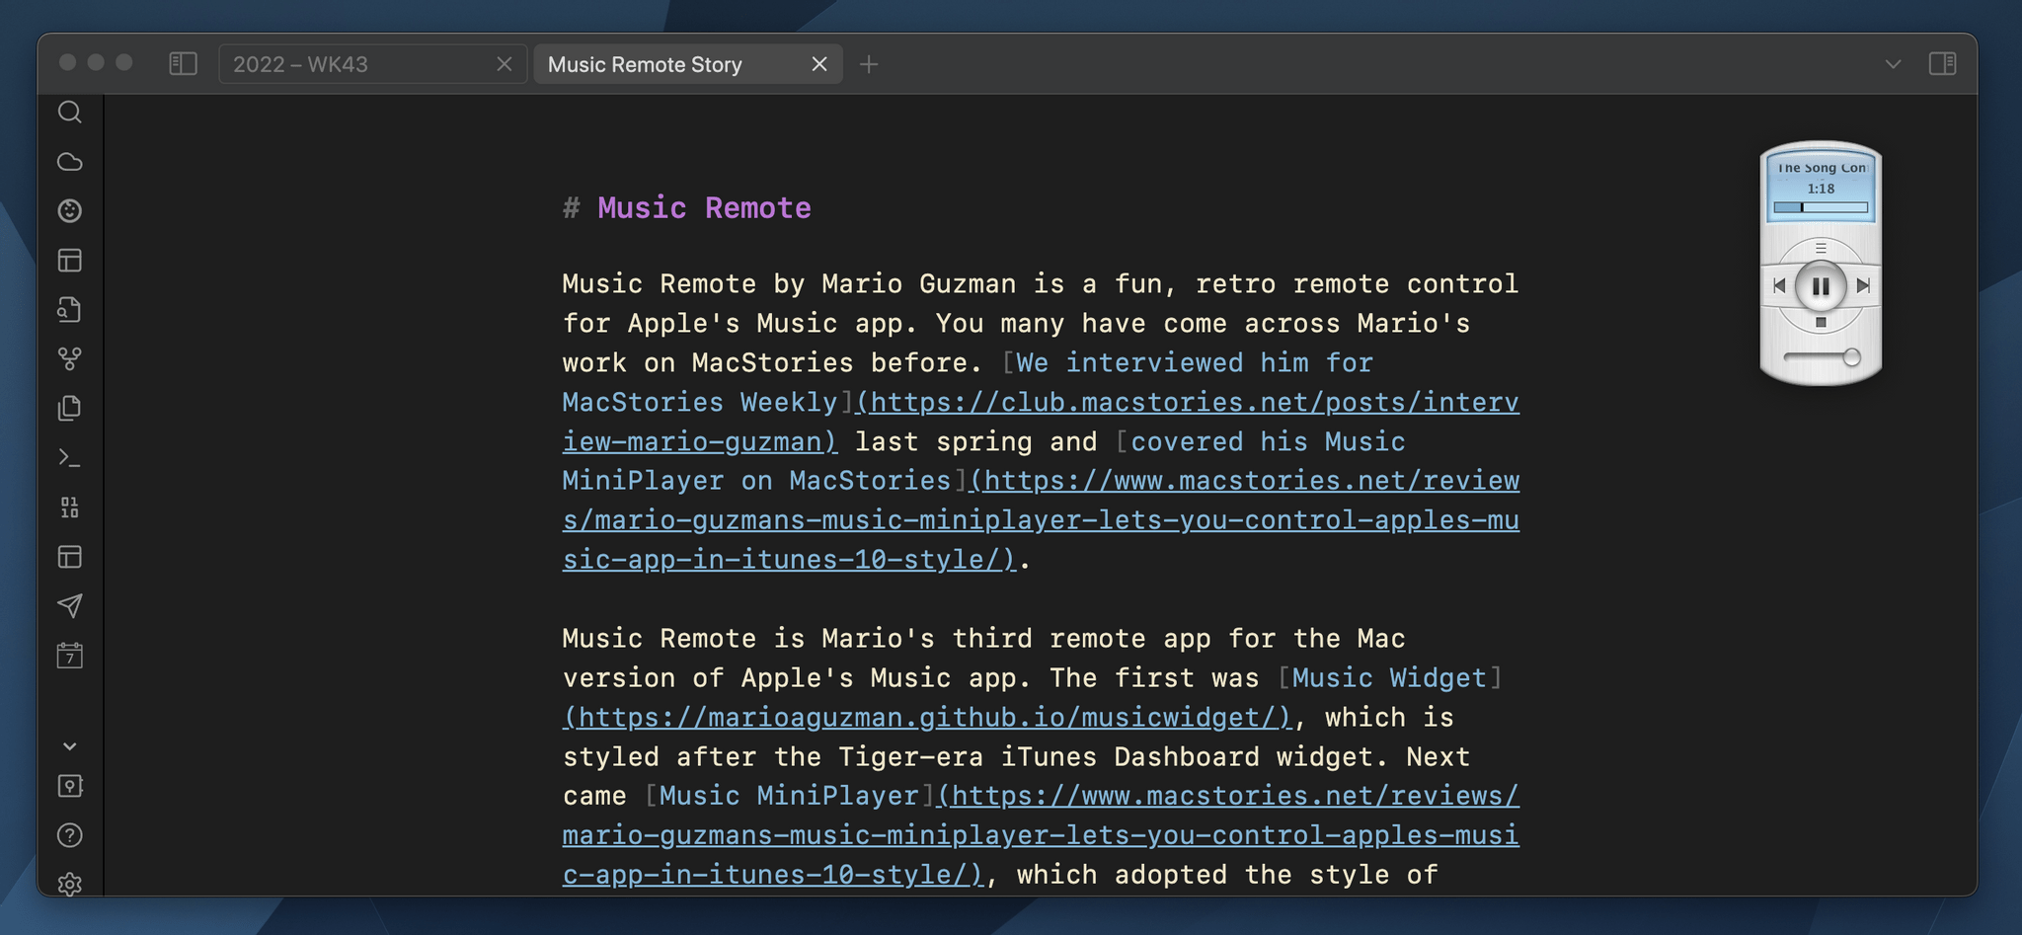
Task: Click the 'Music Remote' heading
Action: (704, 208)
